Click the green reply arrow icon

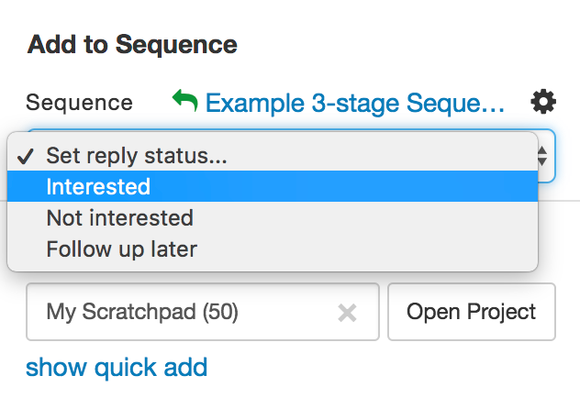tap(184, 101)
